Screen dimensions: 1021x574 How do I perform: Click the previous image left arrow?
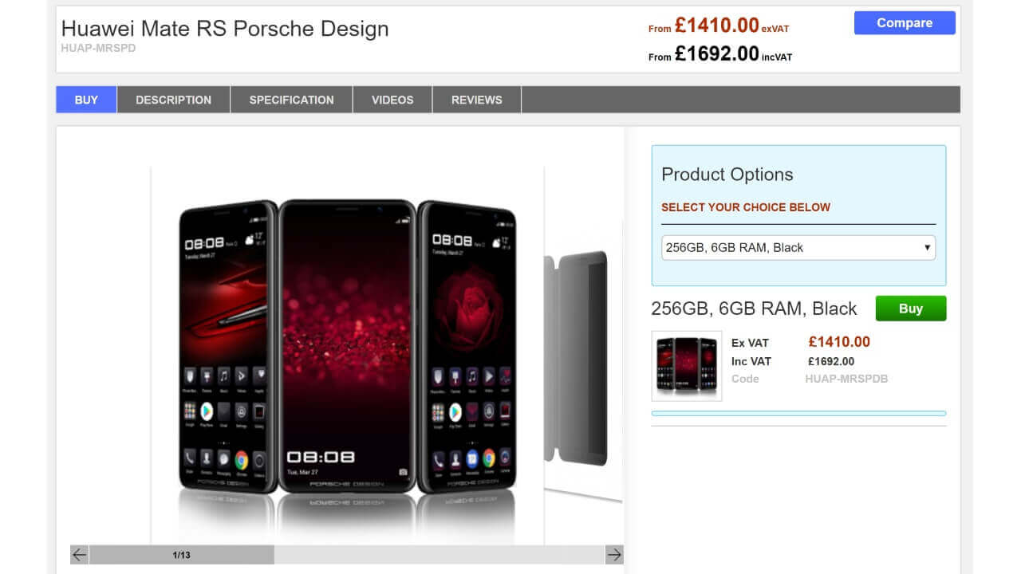point(79,555)
